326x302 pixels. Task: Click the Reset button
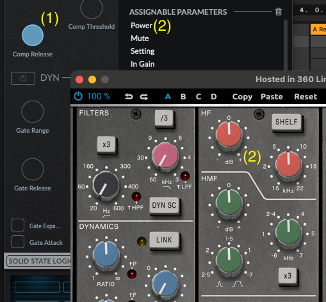[306, 97]
